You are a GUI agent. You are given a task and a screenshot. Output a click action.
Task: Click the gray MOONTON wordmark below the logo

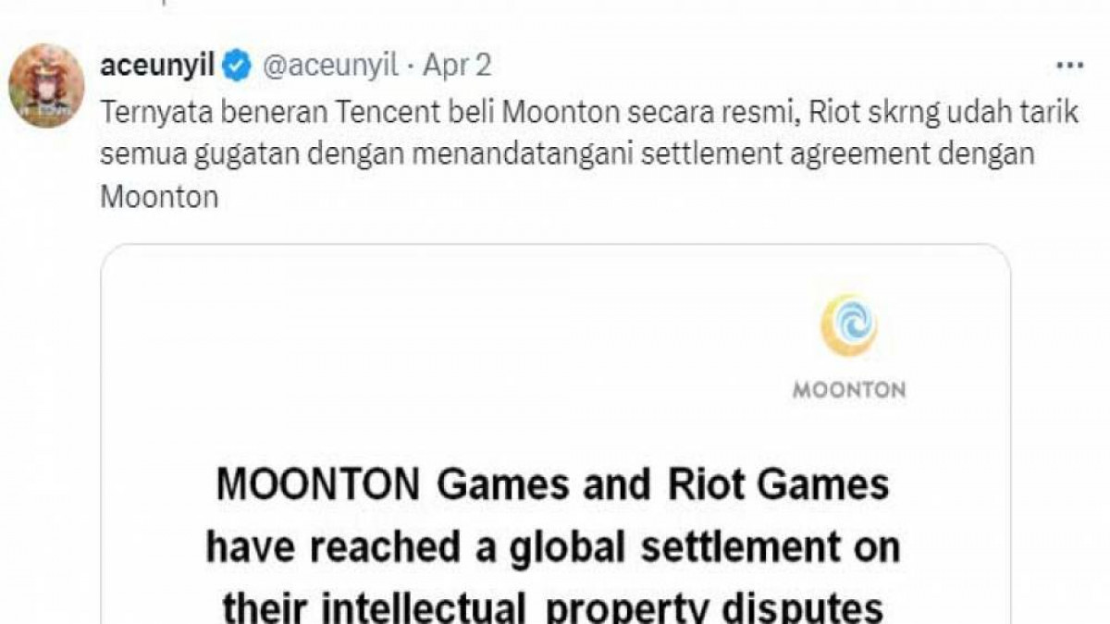pos(848,390)
